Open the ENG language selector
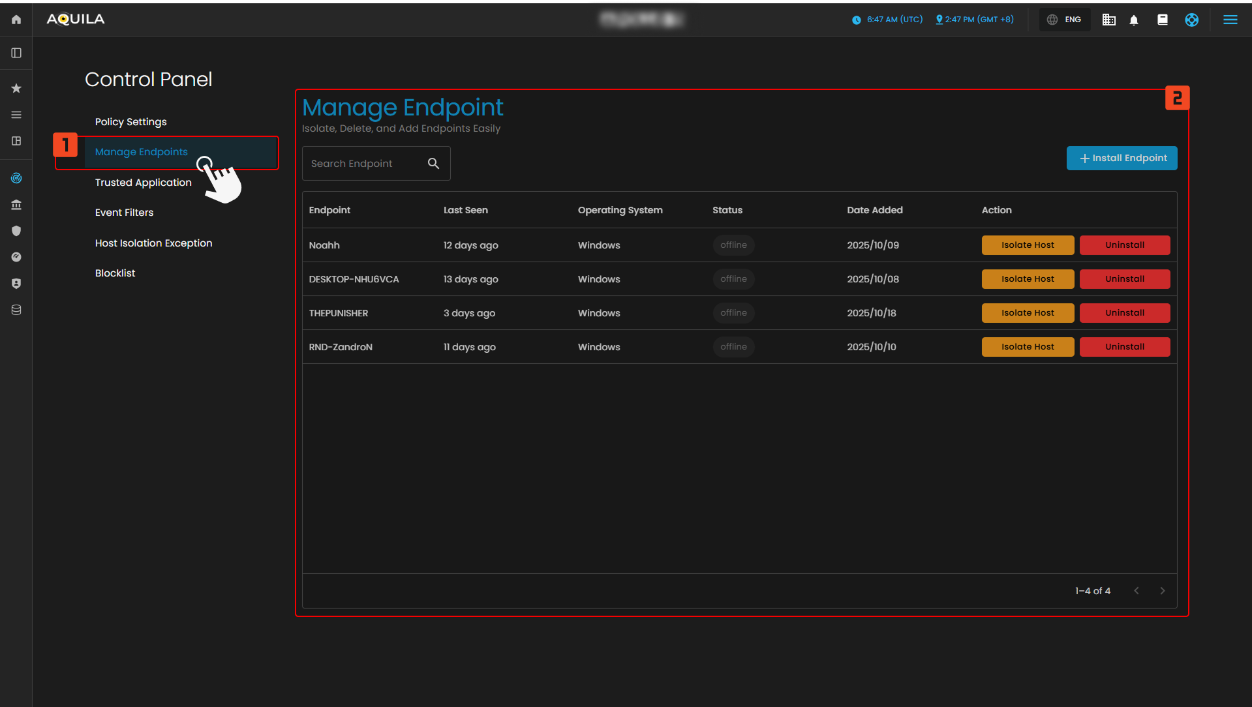 coord(1065,20)
